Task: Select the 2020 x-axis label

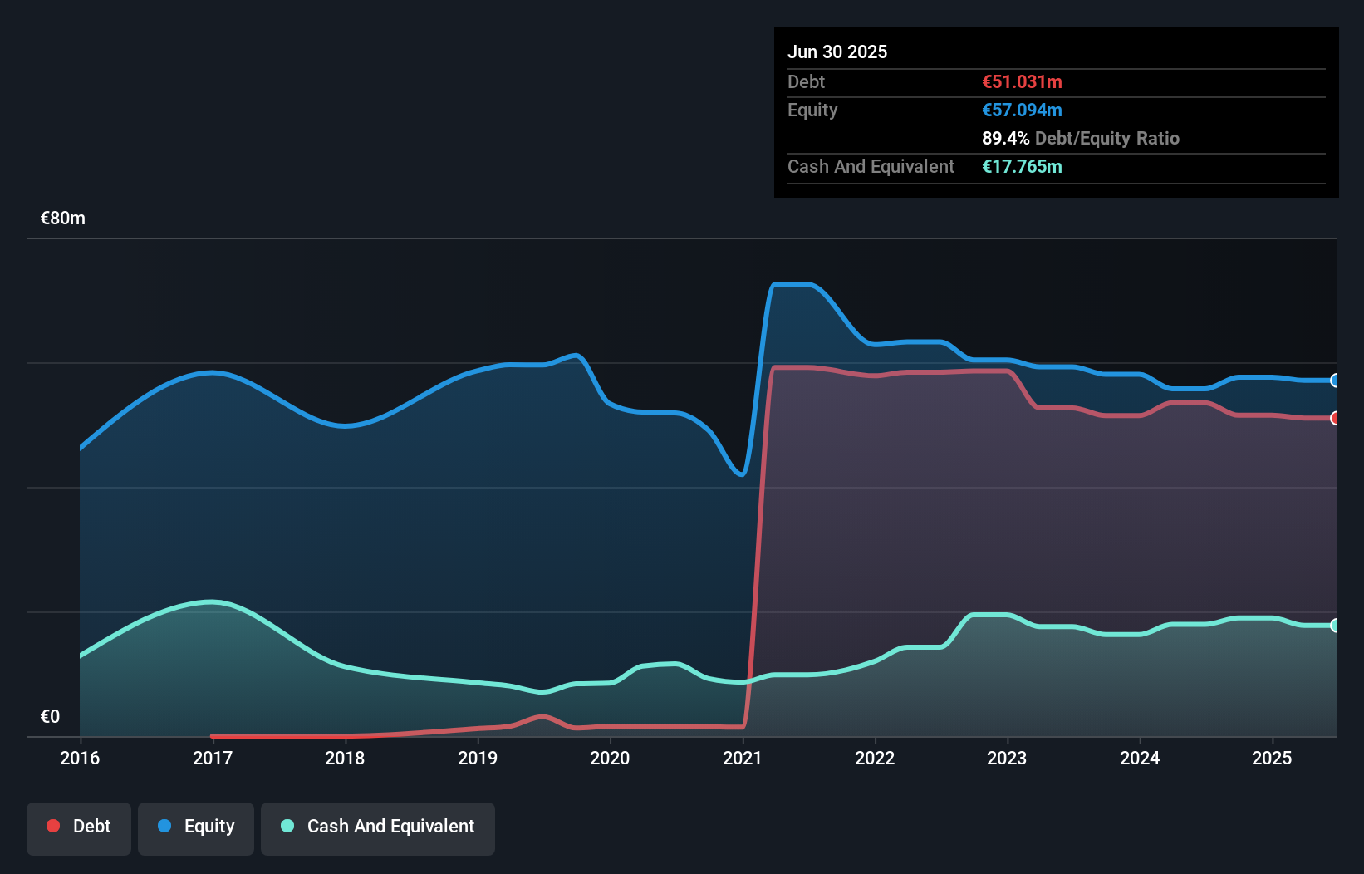Action: [610, 758]
